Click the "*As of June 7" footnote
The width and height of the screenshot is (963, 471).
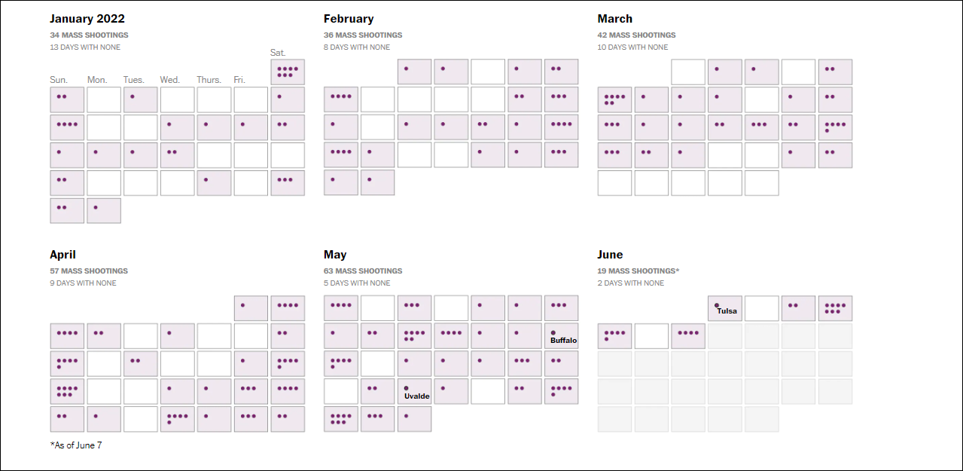point(76,445)
